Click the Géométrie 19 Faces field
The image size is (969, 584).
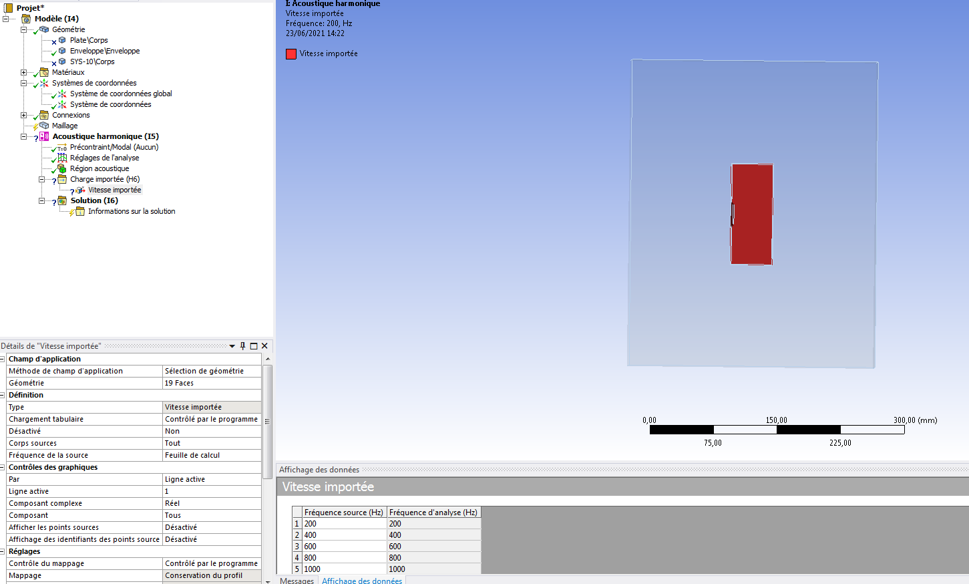point(212,383)
